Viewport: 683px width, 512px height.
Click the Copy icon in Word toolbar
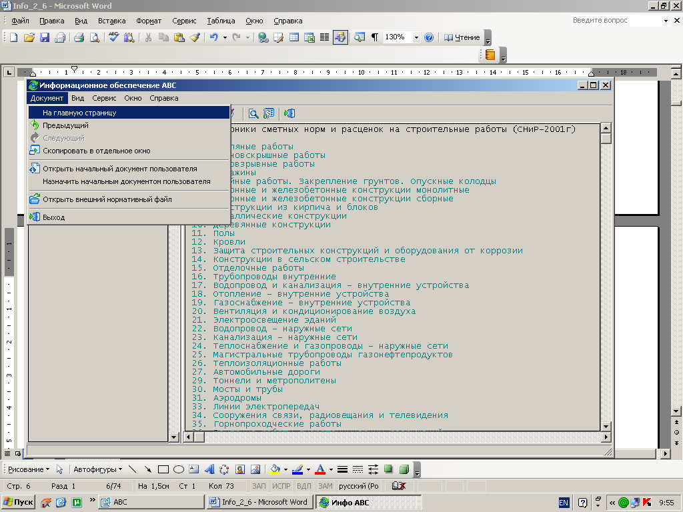[164, 37]
